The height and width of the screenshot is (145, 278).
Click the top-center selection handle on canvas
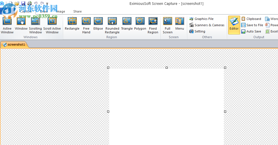167,68
